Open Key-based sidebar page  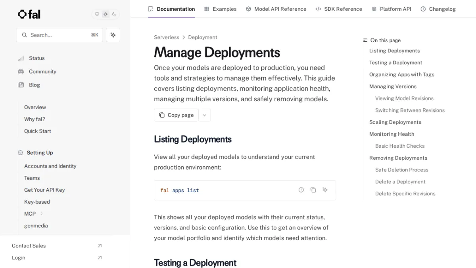(37, 202)
